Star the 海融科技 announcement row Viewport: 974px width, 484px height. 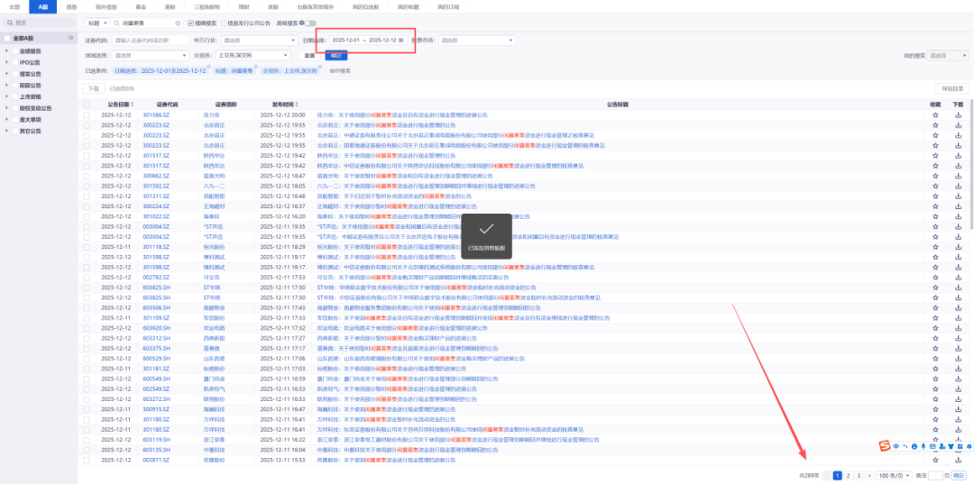(935, 409)
